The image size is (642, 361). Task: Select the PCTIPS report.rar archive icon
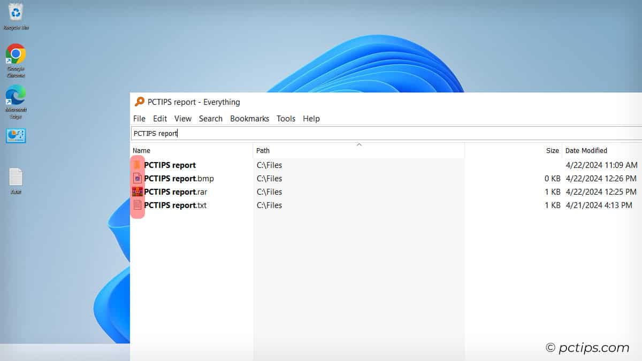point(137,191)
